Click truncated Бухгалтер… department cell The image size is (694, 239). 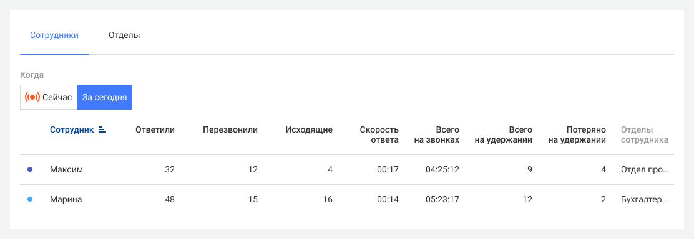click(x=644, y=200)
